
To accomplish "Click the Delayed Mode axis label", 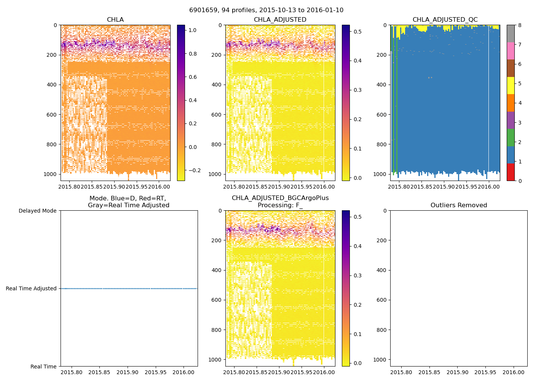I will 37,211.
